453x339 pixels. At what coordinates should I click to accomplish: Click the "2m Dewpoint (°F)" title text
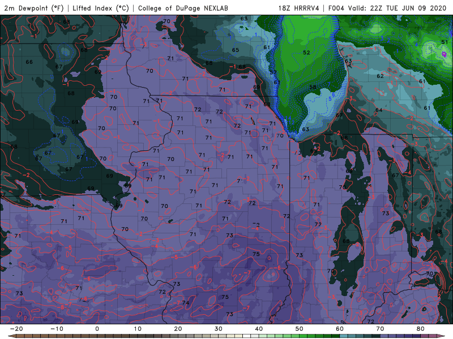pos(33,8)
